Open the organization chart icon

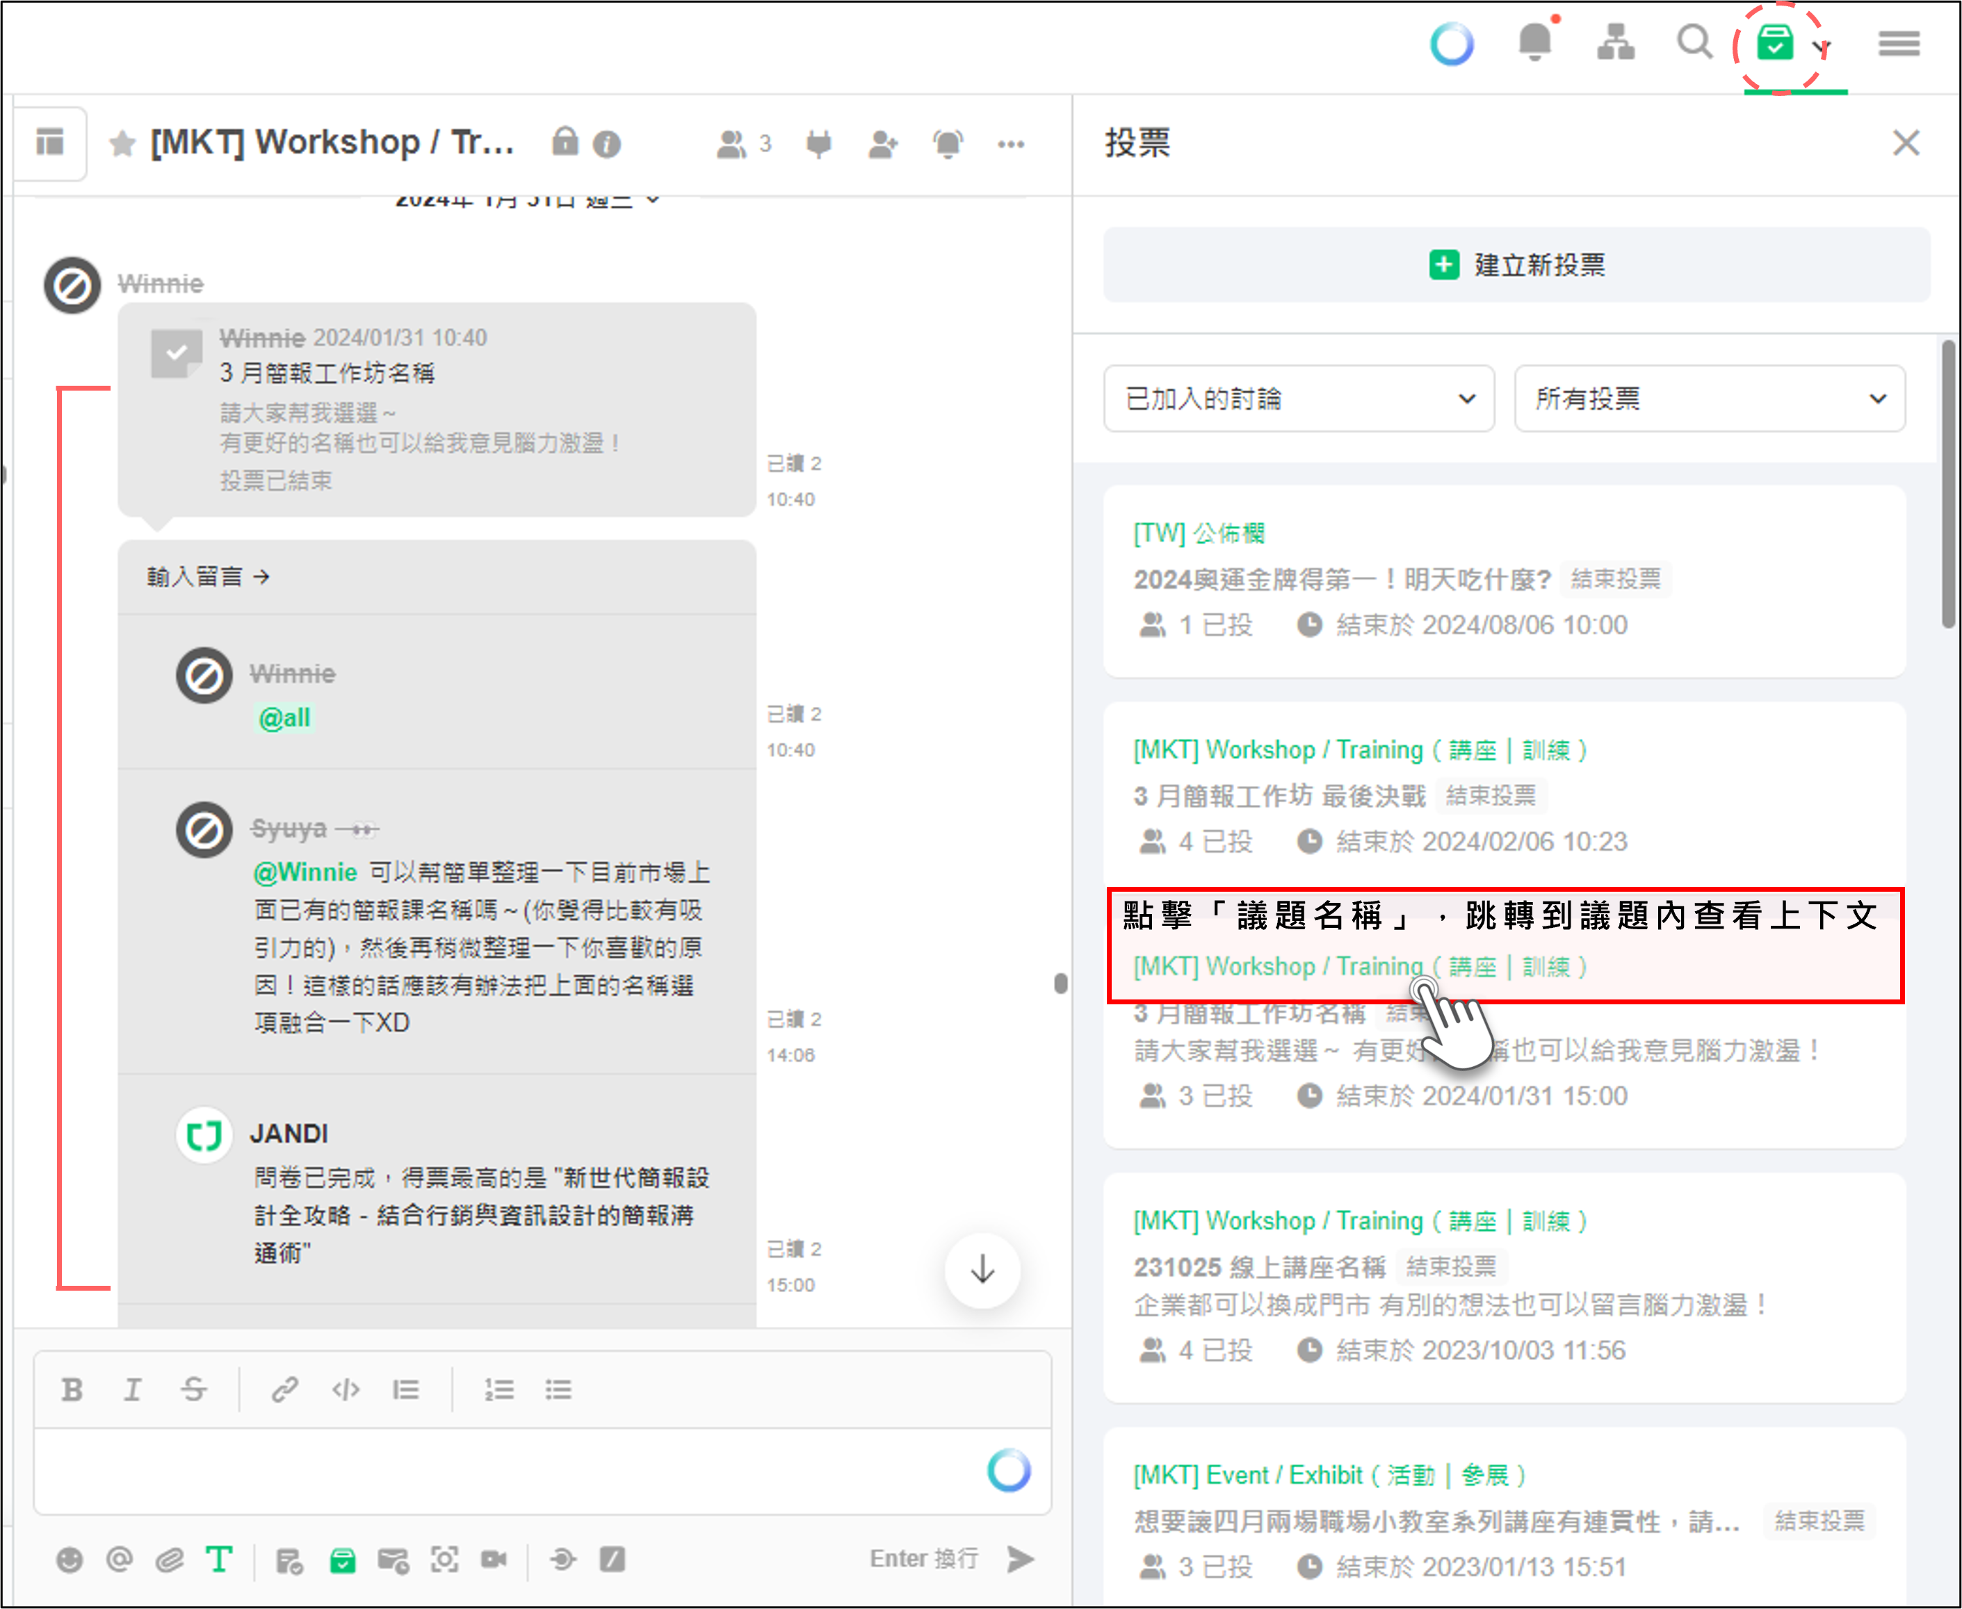tap(1615, 42)
